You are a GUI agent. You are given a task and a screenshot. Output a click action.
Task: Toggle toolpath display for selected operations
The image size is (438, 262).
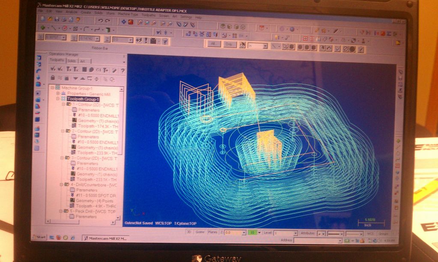click(x=60, y=78)
